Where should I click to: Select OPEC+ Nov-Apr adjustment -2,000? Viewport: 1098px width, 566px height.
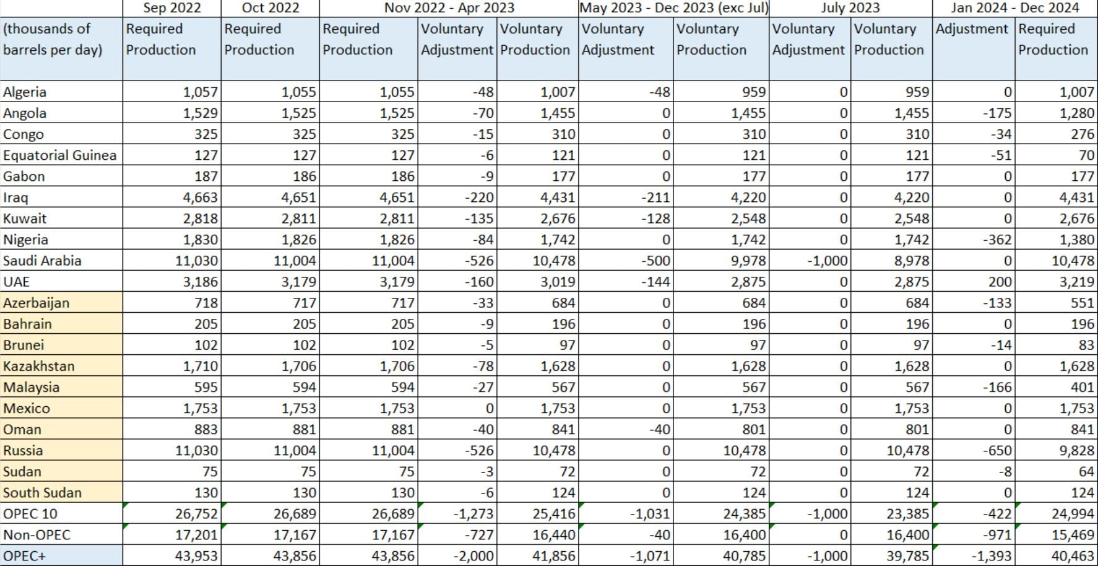pyautogui.click(x=457, y=555)
